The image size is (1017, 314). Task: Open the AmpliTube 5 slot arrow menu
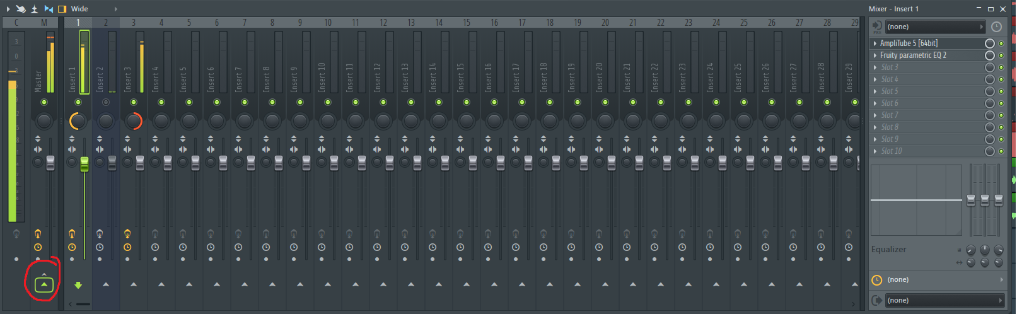(x=875, y=44)
